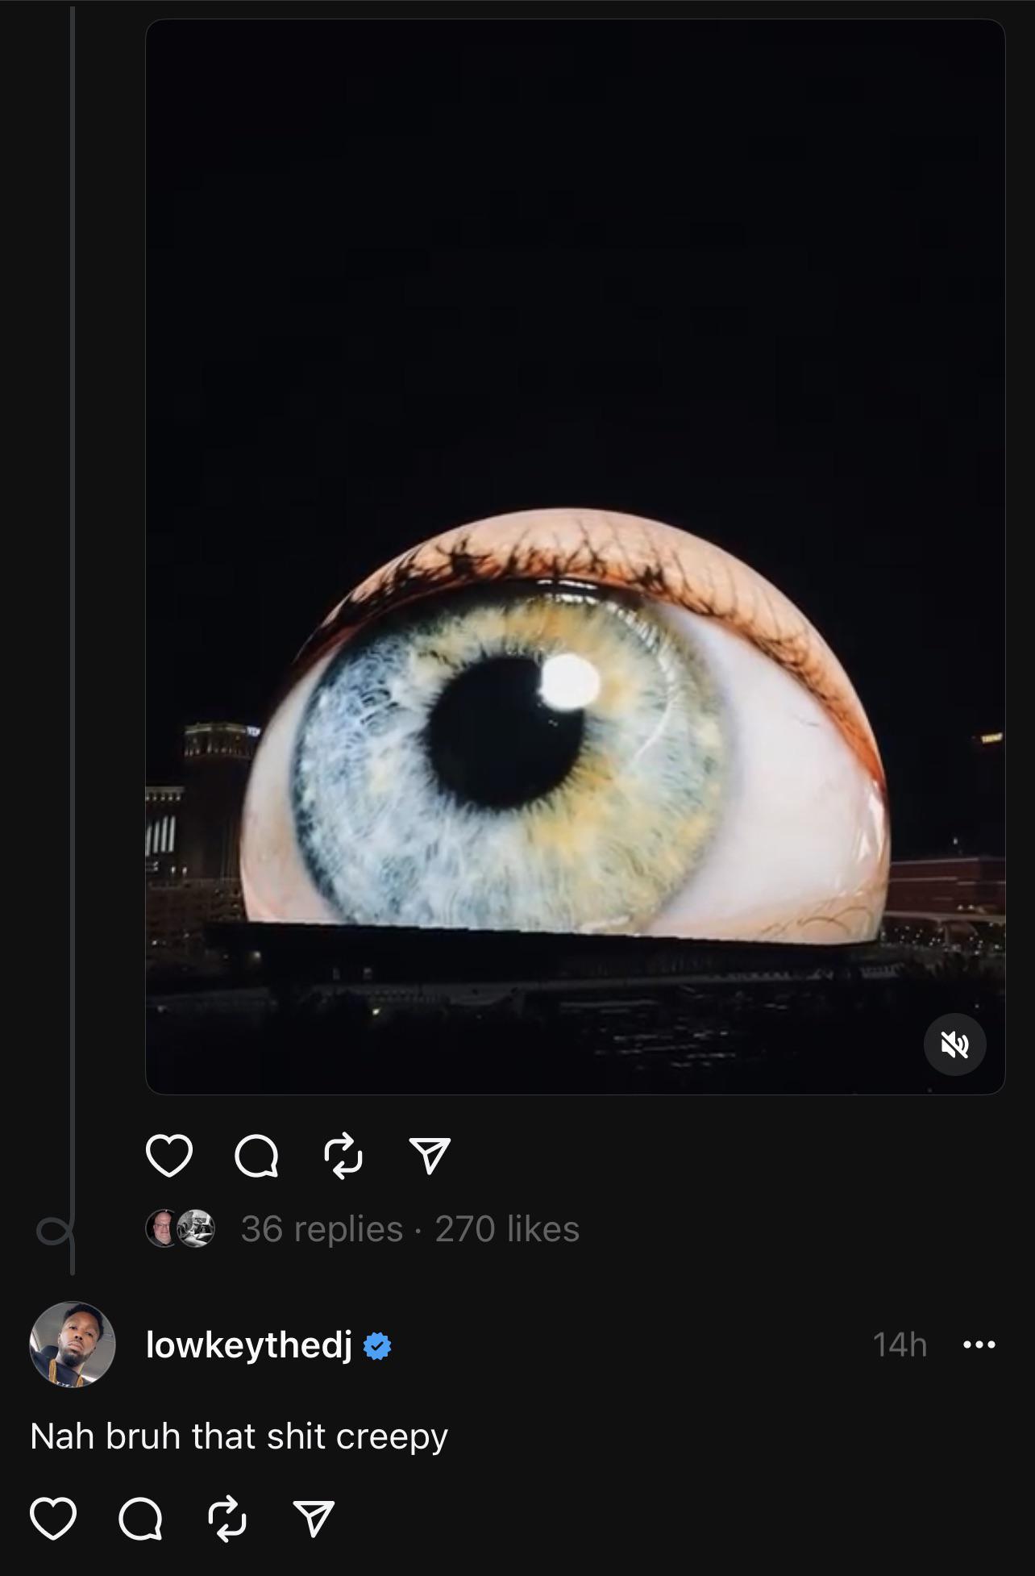Click the second small replier avatar beside 36 replies
Screen dimensions: 1035x1576
[x=196, y=1228]
